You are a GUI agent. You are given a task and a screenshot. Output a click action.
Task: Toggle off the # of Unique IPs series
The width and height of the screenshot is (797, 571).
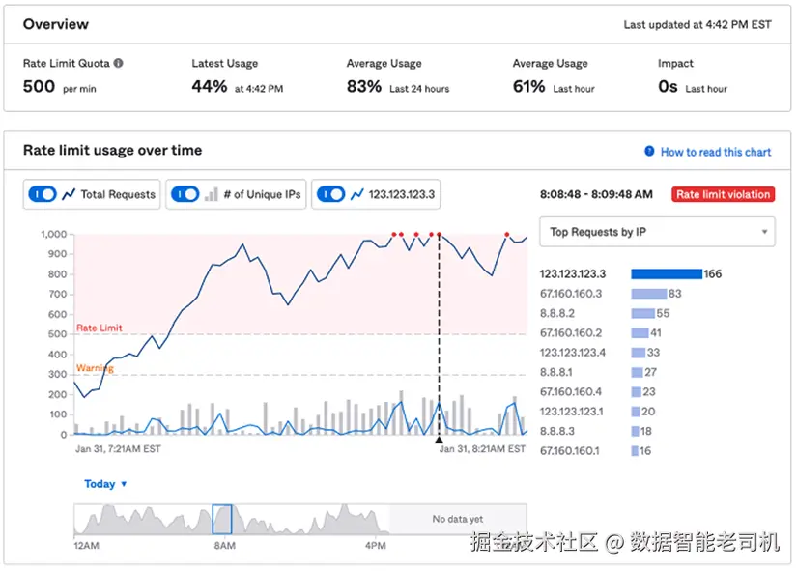click(x=185, y=194)
